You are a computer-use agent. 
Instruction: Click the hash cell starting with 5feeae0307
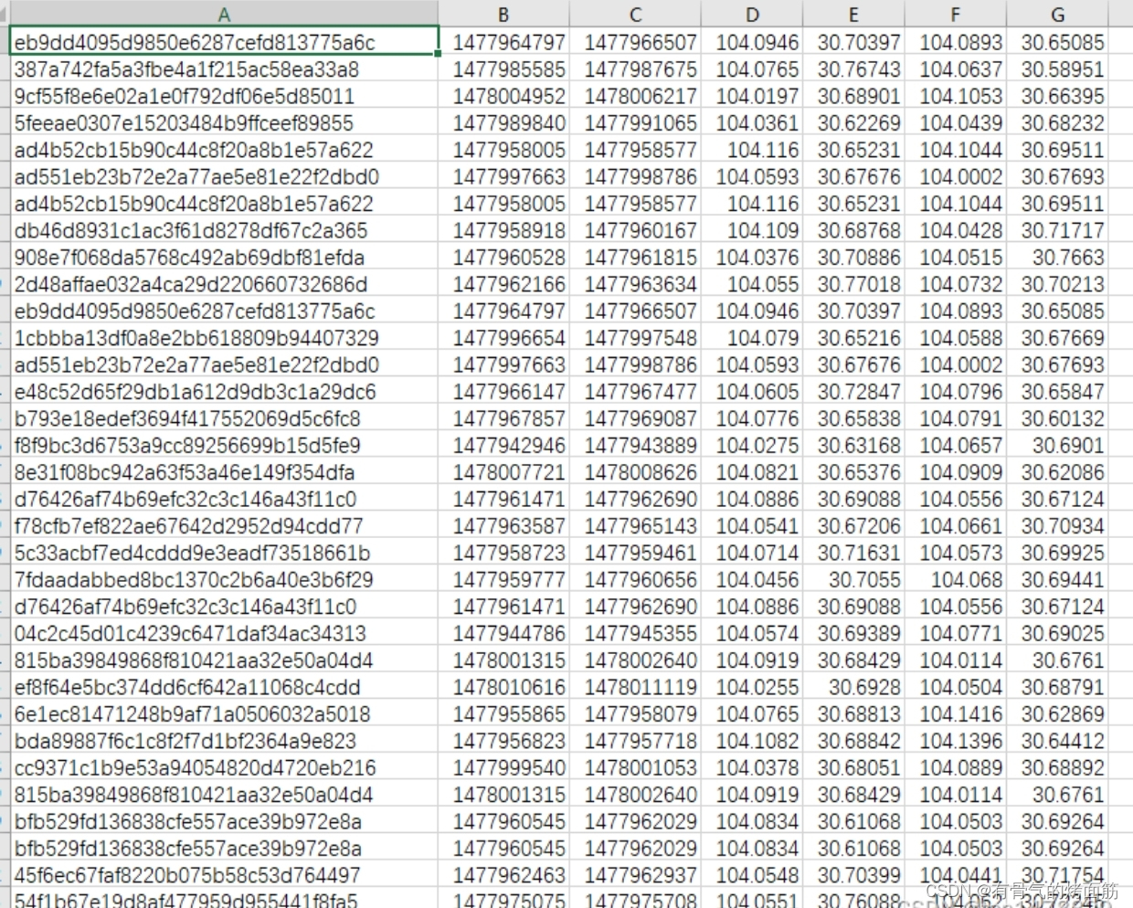[x=224, y=123]
